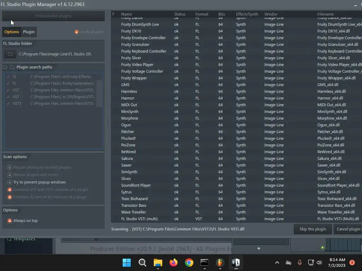Select the Sytrus plugin row

coord(237,192)
